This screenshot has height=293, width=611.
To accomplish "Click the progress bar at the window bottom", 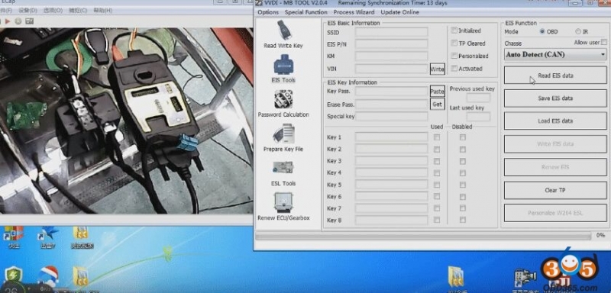I will [x=423, y=237].
